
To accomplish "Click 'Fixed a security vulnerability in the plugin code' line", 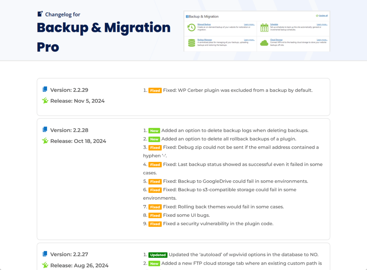I will [x=218, y=223].
